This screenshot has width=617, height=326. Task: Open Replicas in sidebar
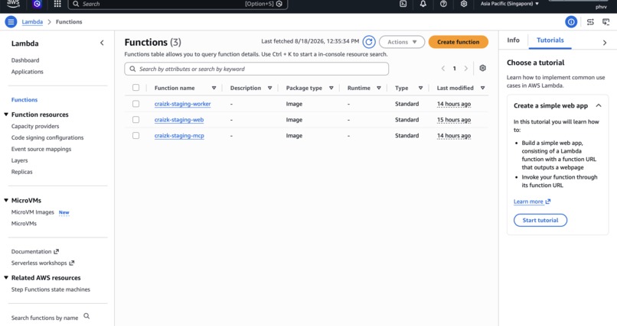(21, 172)
